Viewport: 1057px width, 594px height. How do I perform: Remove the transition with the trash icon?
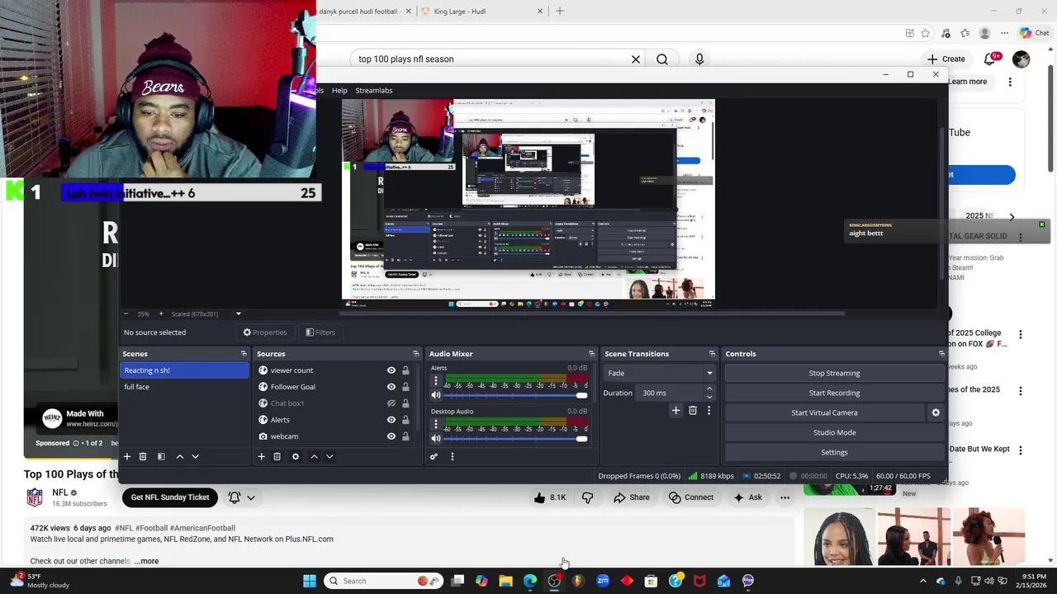693,411
